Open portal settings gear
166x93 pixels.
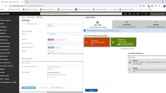click(138, 14)
